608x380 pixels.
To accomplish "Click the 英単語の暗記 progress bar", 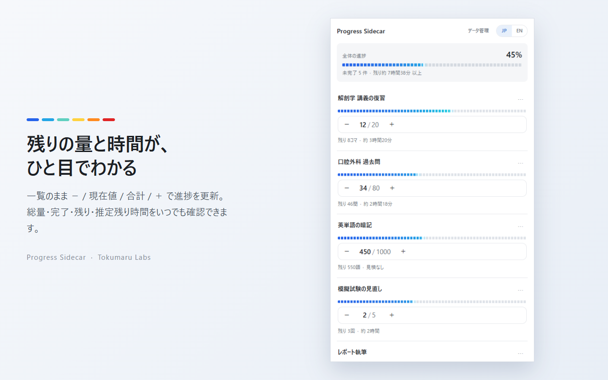I will 432,238.
